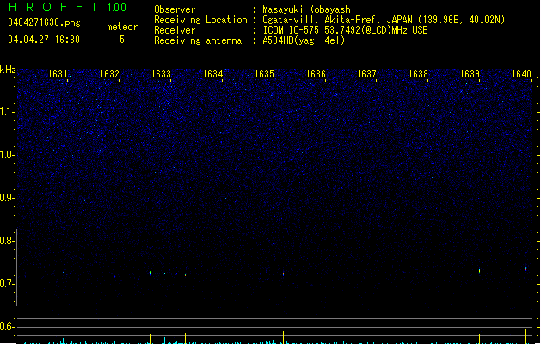
Task: Click the 0.7 kHz frequency label
Action: pyautogui.click(x=7, y=284)
